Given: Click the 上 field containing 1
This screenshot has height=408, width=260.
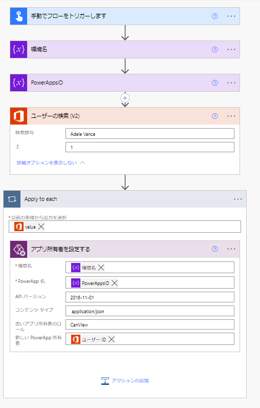Looking at the screenshot, I should click(x=150, y=147).
